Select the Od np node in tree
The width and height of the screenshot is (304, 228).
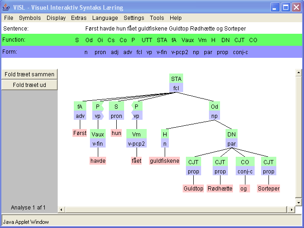pos(215,111)
